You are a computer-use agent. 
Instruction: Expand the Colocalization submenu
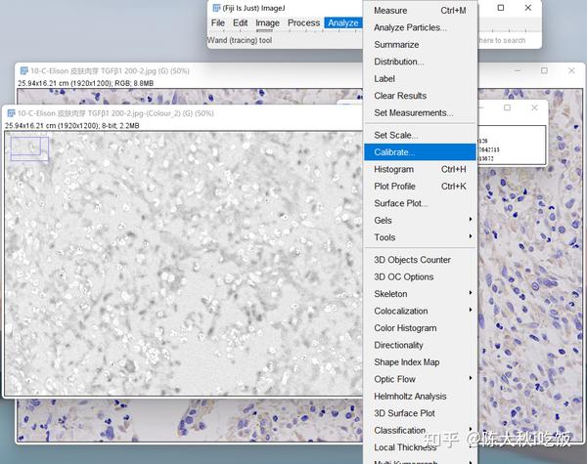(x=420, y=311)
